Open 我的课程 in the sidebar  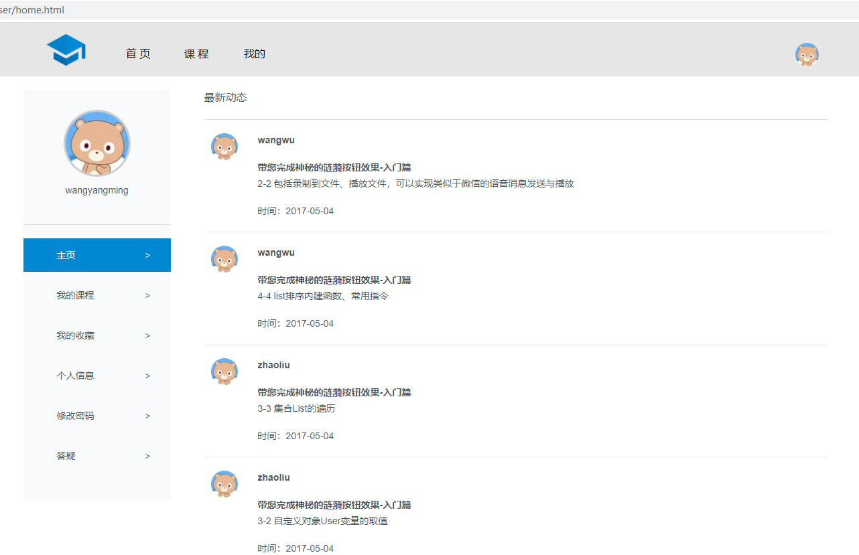click(97, 295)
